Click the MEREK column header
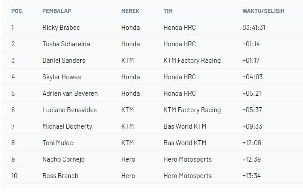Screen dimensions: 303x195 point(130,11)
